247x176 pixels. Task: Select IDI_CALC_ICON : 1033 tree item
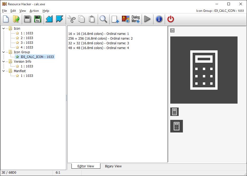point(37,57)
